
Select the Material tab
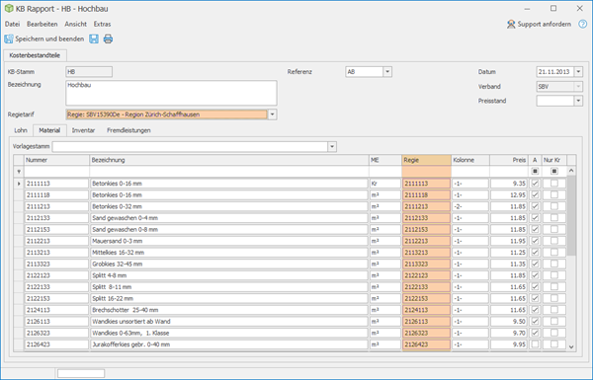coord(49,130)
